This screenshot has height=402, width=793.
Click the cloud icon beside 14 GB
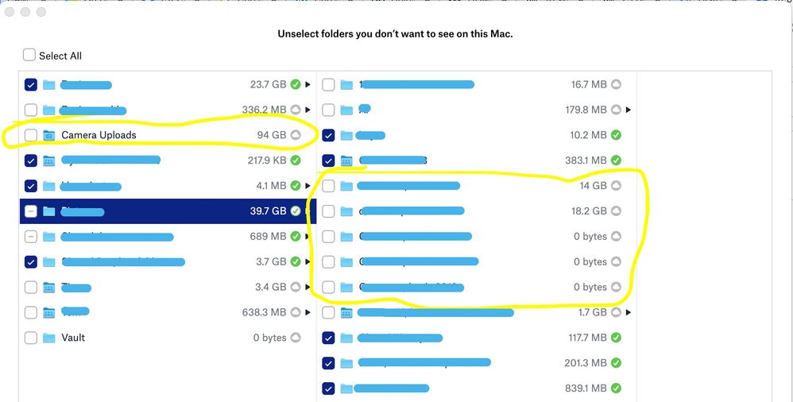(x=616, y=186)
